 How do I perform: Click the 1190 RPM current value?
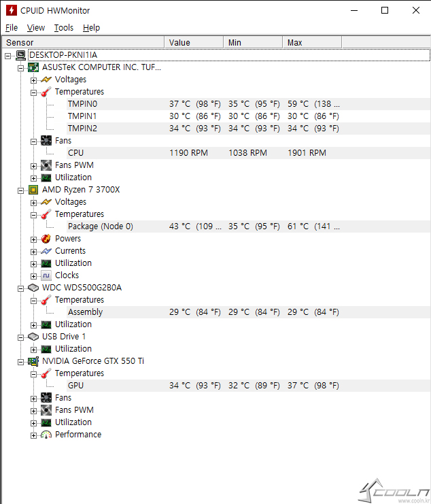(188, 153)
